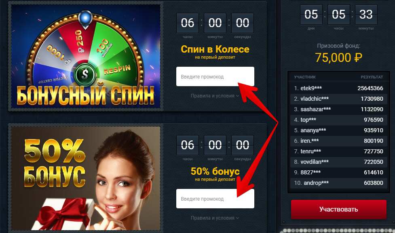Select leaderboard row androp***
Viewport: 395px width, 233px height.
tap(338, 183)
